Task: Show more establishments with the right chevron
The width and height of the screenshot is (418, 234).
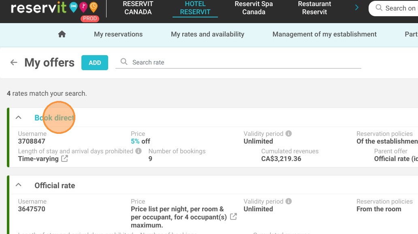Action: [357, 8]
